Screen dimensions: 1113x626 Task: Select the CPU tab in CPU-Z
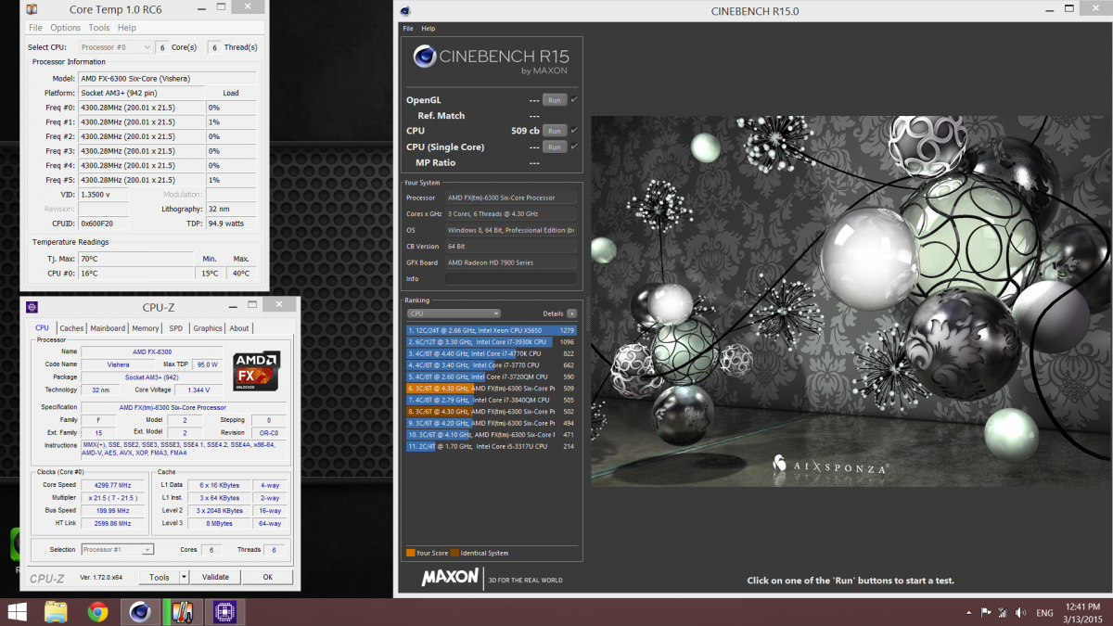click(x=43, y=328)
